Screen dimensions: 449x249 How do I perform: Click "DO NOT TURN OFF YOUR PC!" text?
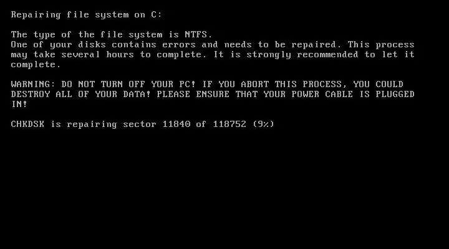pos(128,84)
